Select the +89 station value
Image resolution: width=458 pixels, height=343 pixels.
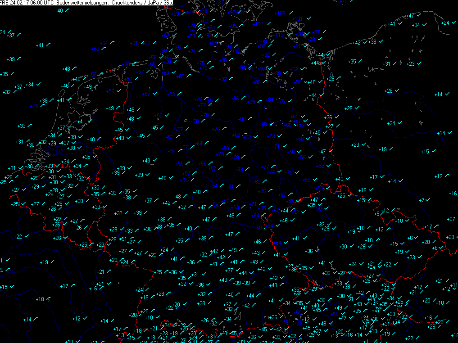278,73
